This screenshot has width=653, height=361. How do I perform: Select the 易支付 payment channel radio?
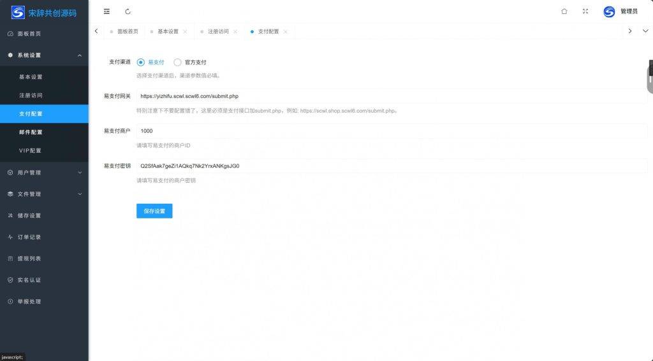[141, 62]
